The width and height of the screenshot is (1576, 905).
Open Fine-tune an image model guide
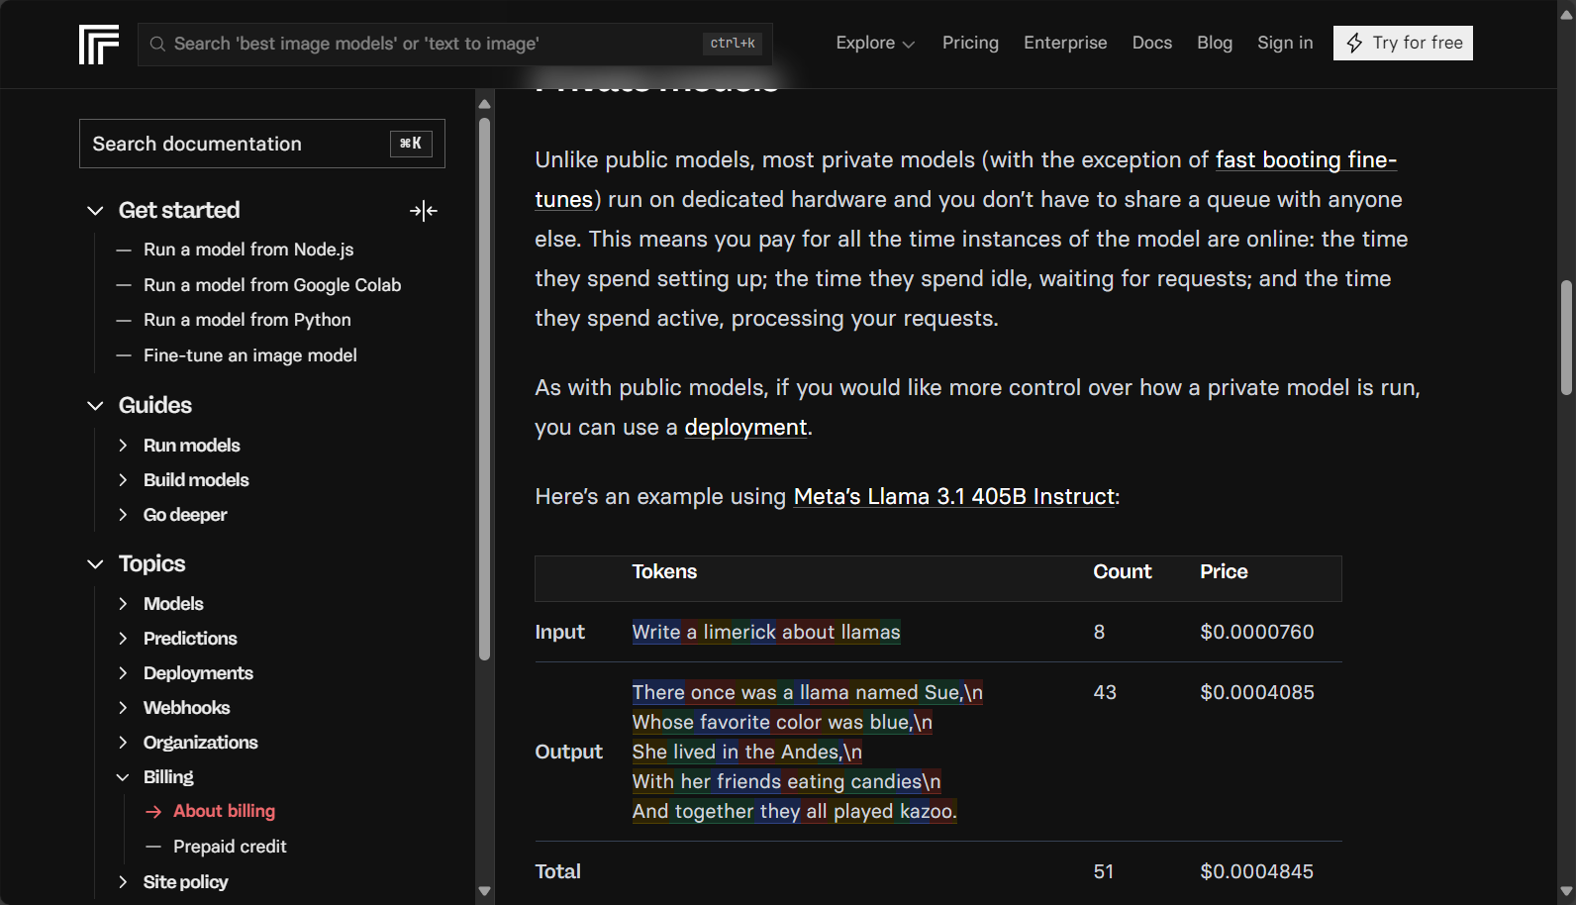click(x=250, y=355)
